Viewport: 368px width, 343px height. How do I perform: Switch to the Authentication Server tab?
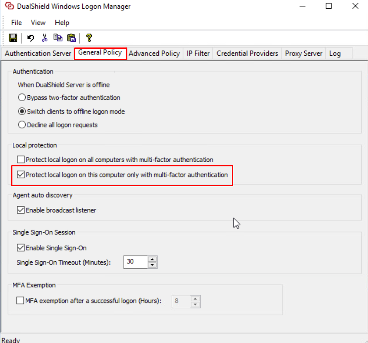tap(38, 53)
